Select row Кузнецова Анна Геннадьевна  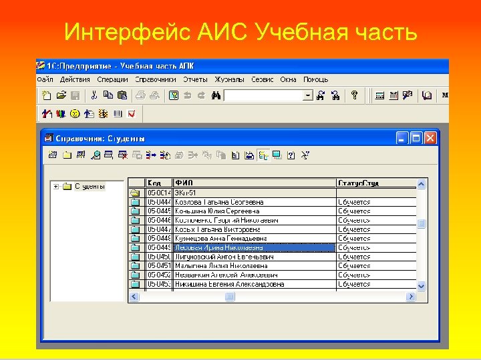click(x=273, y=239)
